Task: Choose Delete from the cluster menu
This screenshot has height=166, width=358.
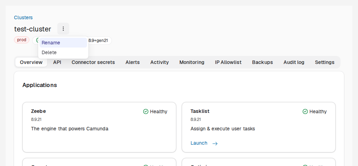Action: (63, 52)
